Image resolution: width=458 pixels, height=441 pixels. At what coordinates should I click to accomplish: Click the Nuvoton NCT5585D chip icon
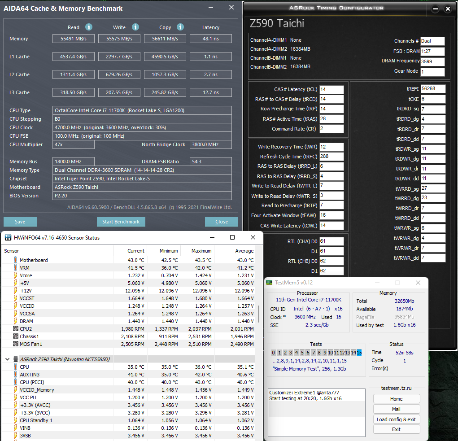(16, 359)
